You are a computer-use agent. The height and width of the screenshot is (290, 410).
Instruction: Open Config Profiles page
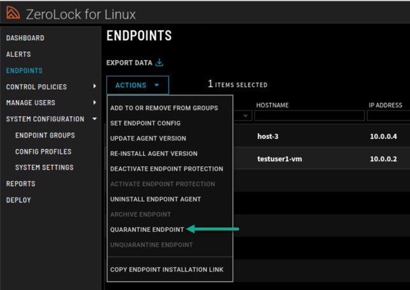coord(43,152)
